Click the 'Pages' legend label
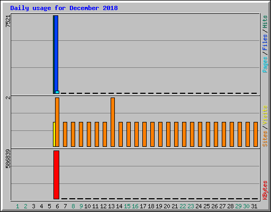This screenshot has width=271, height=212. 265,65
